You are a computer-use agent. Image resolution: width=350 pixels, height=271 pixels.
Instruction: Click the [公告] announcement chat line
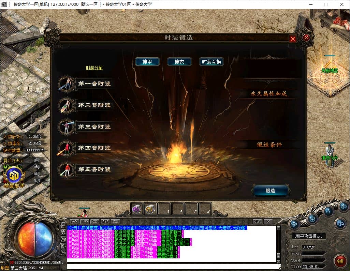(157, 228)
